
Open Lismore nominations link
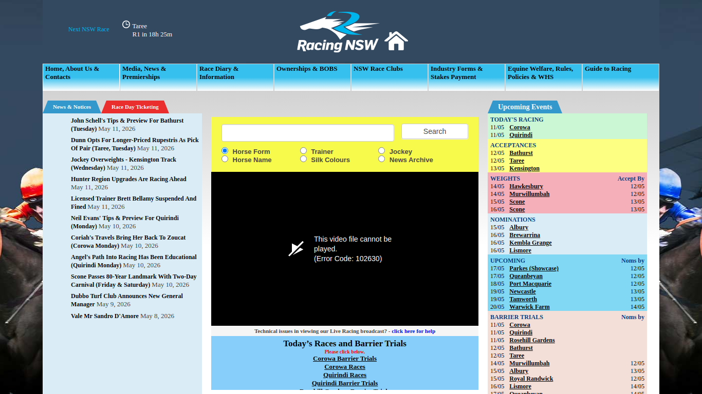520,250
